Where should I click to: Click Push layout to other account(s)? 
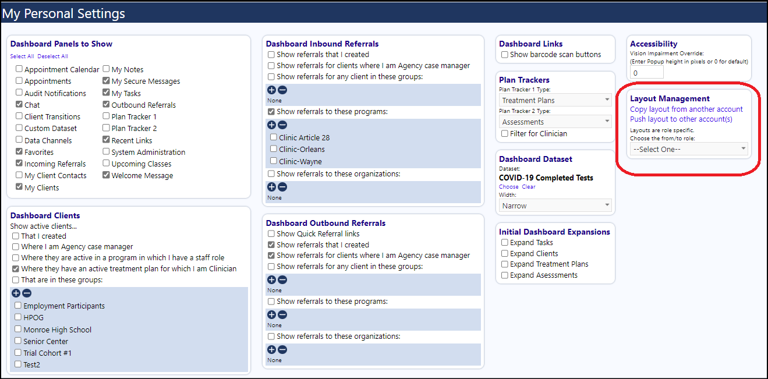(x=681, y=119)
